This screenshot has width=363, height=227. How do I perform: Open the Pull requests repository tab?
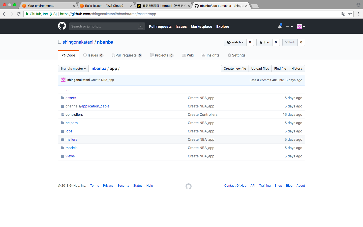tap(127, 55)
